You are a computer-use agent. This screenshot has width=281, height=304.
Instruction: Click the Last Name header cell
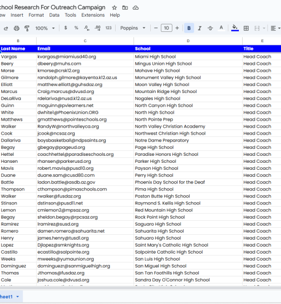[18, 49]
